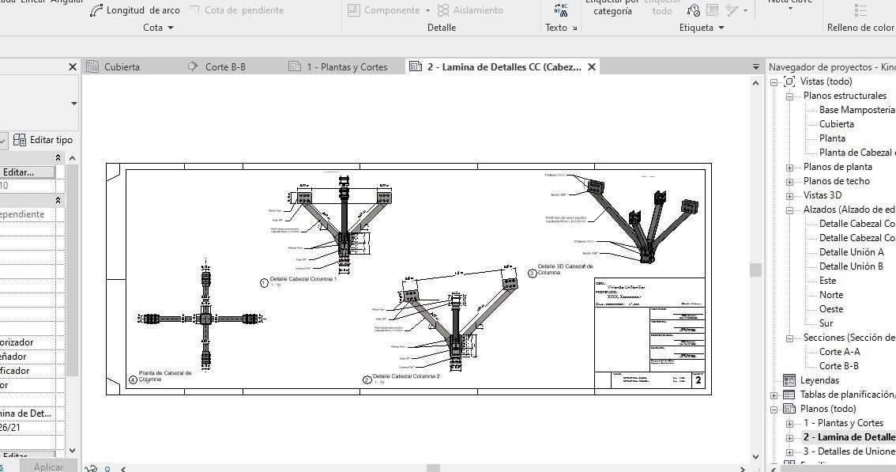Expand the Tablas de planificación node

774,395
